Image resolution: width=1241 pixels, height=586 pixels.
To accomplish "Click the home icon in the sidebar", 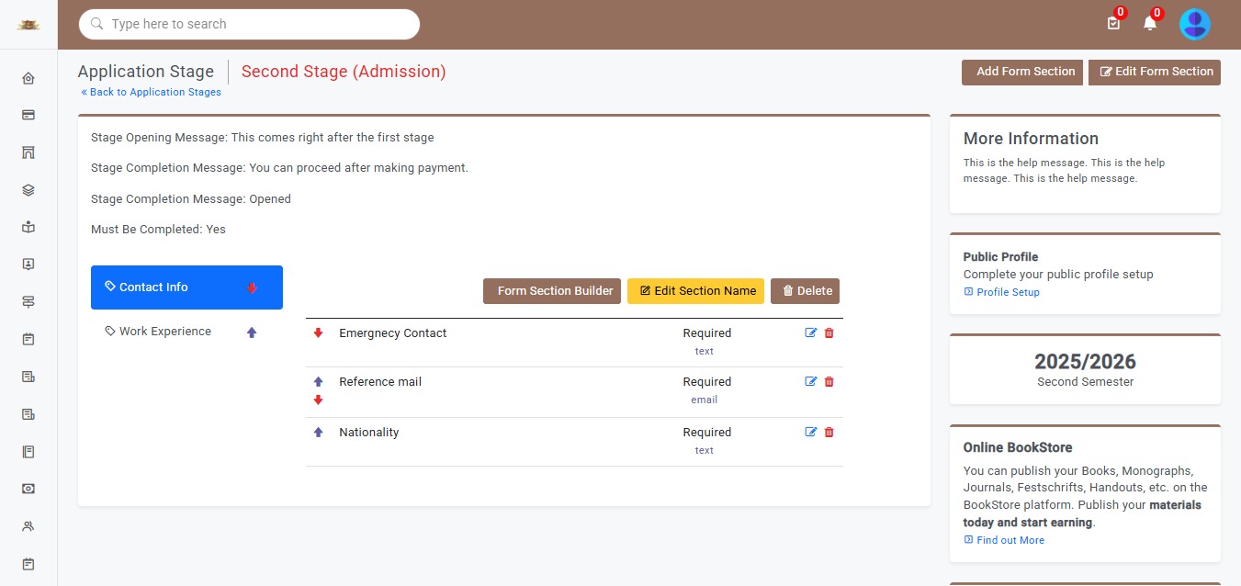I will click(28, 79).
